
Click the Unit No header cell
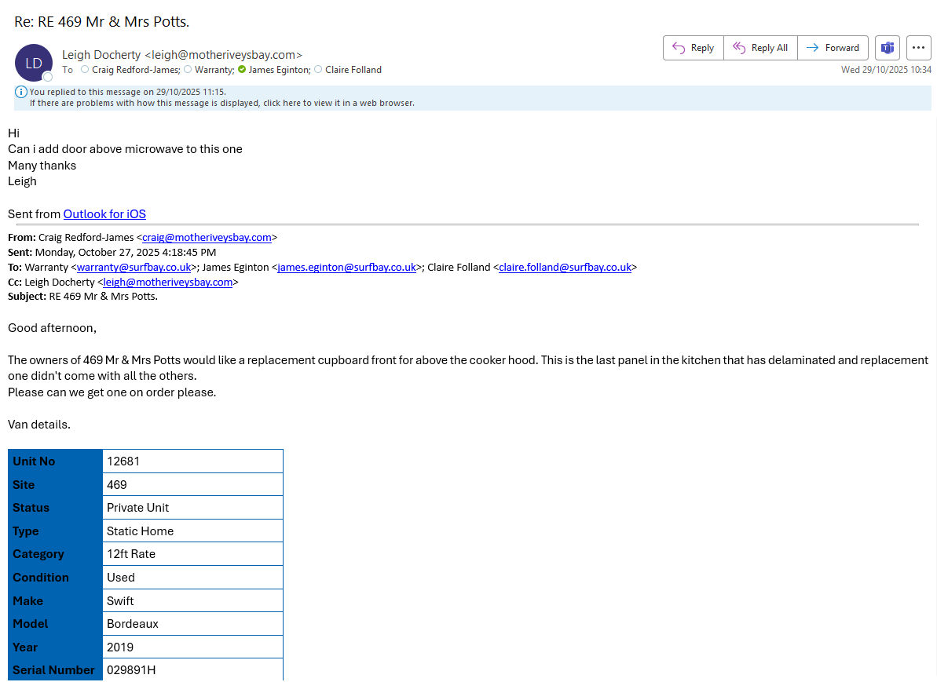tap(56, 461)
